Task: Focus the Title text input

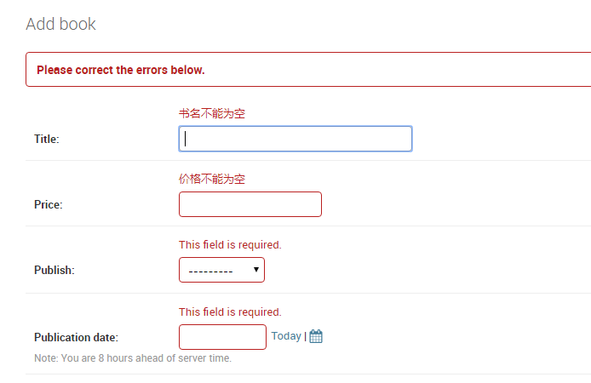Action: [x=295, y=139]
